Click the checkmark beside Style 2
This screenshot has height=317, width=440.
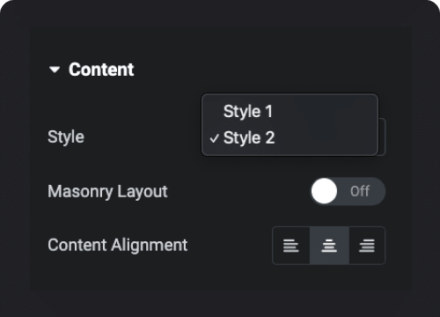215,138
